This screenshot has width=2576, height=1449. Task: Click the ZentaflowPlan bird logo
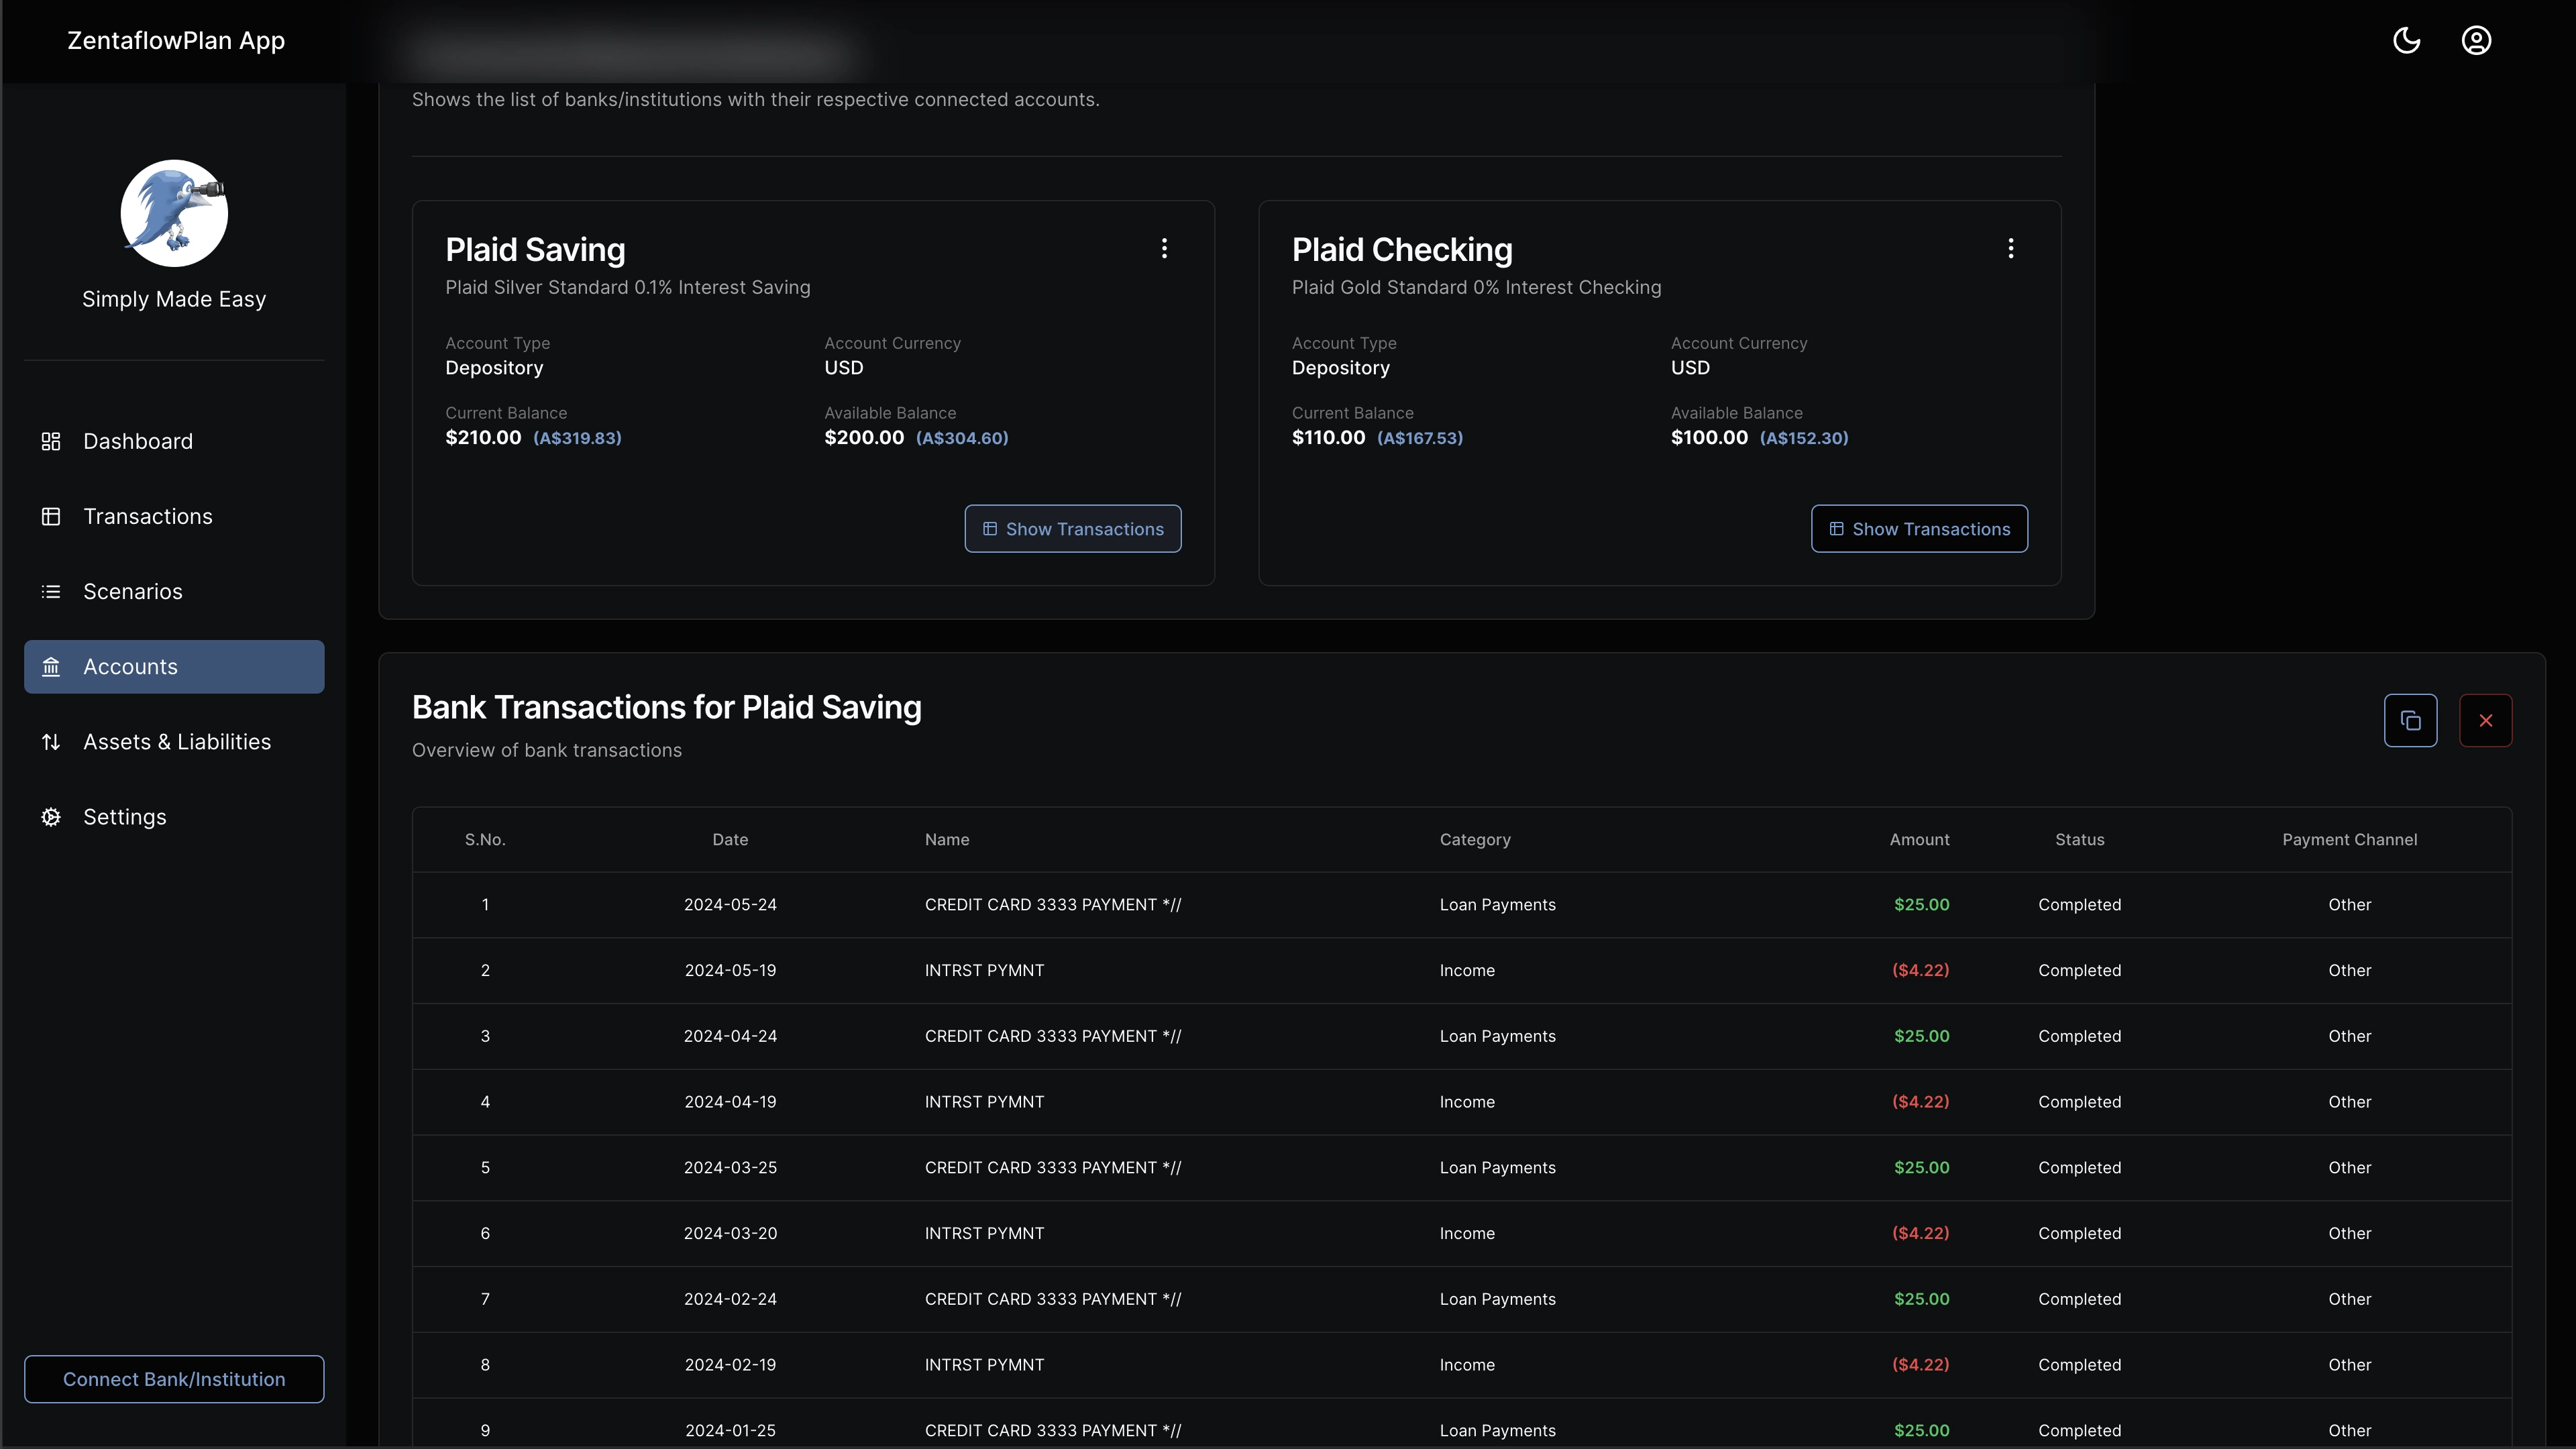click(174, 213)
